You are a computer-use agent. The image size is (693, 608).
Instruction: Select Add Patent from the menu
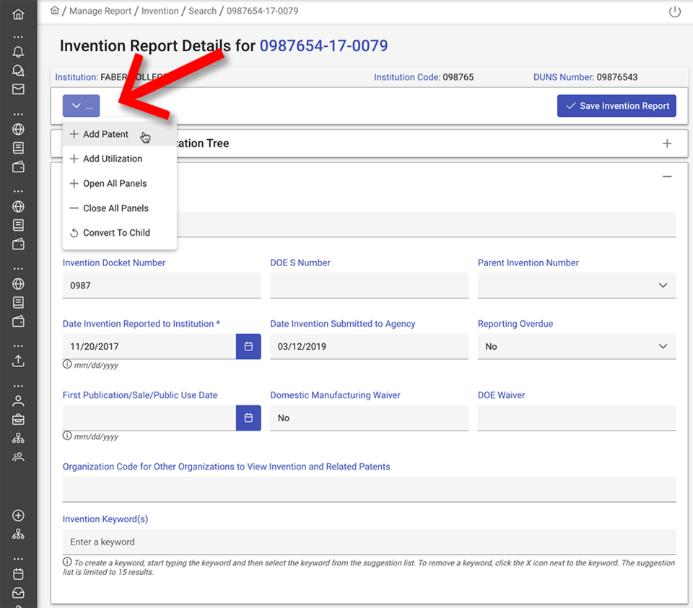(105, 134)
